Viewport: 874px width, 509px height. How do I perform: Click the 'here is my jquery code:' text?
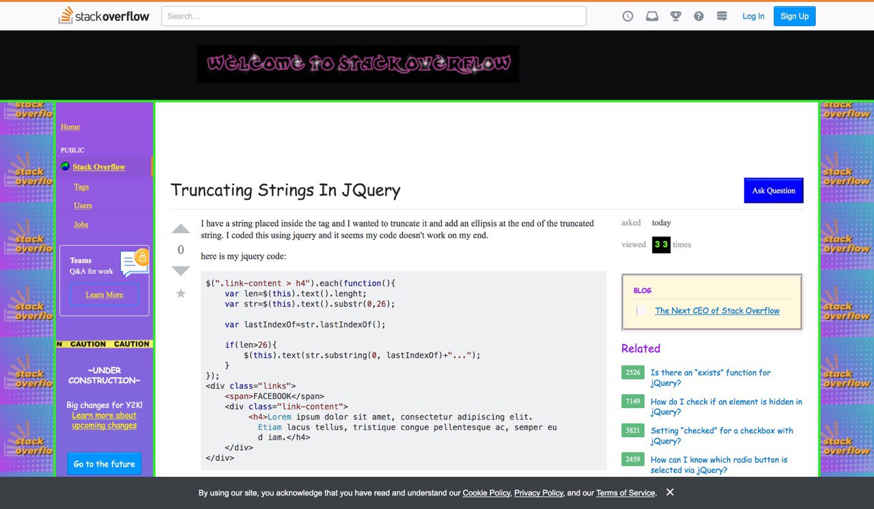click(244, 256)
